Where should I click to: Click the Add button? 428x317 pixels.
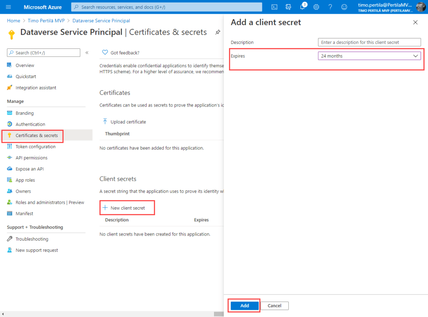pyautogui.click(x=245, y=306)
